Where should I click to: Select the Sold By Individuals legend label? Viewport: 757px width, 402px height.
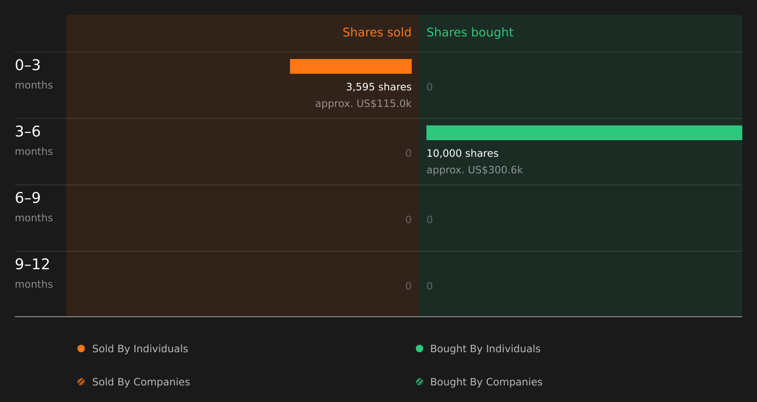[x=140, y=349]
